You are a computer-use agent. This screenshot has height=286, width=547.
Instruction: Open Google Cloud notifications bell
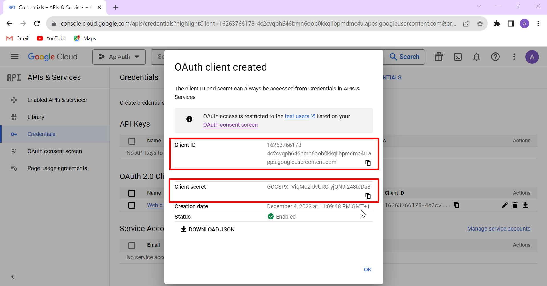(477, 57)
